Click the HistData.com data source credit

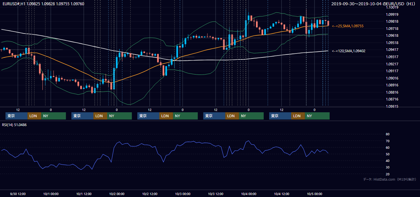390,179
